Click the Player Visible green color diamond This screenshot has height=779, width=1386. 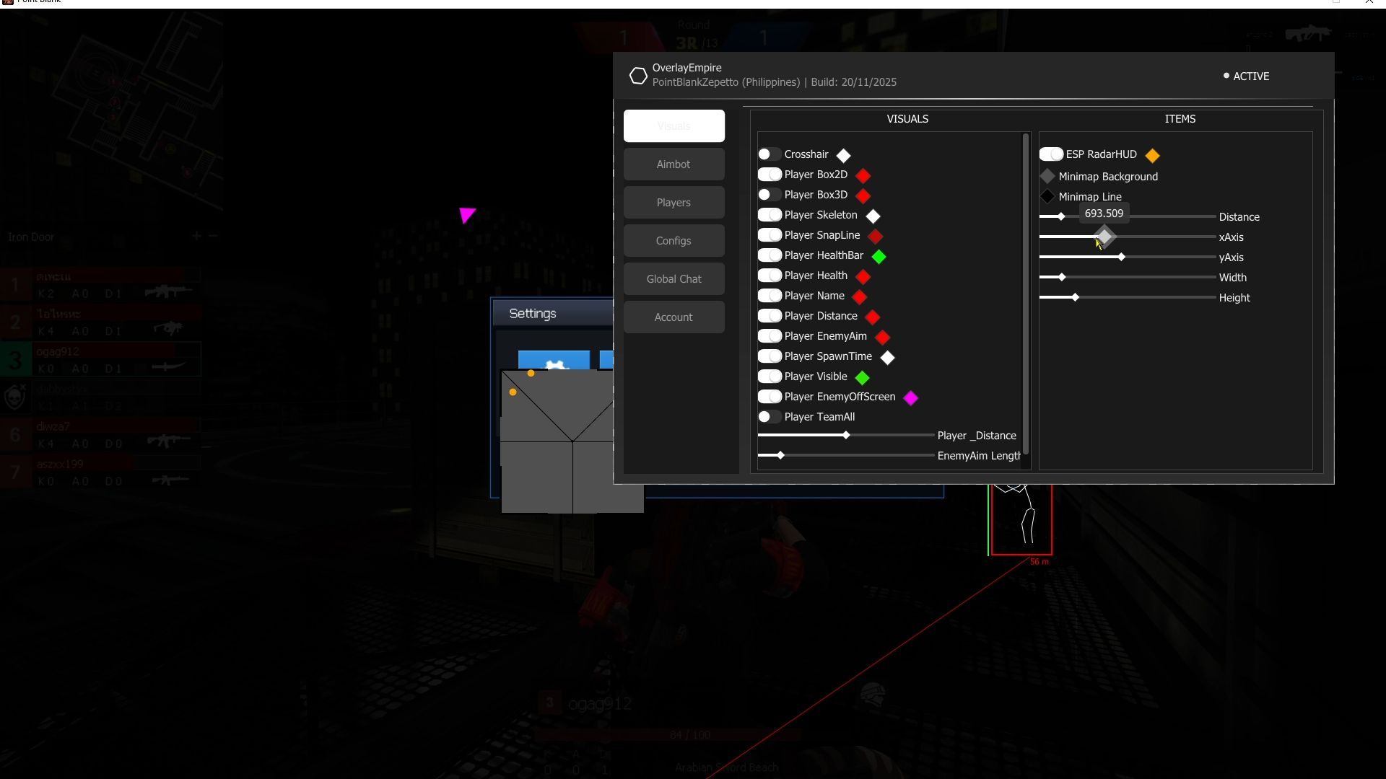[x=862, y=377]
